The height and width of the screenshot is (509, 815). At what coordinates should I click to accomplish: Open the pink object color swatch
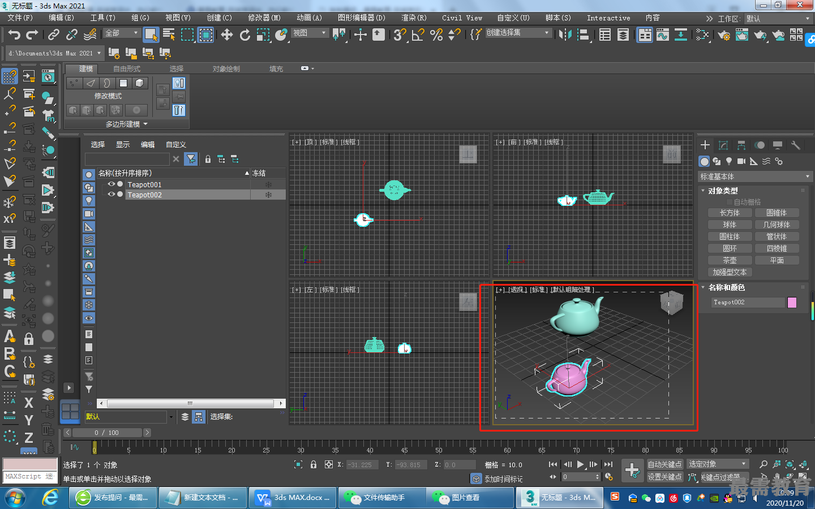click(792, 302)
